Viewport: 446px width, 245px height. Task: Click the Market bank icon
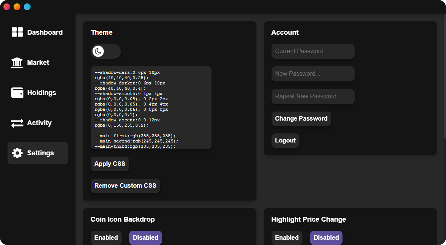(17, 63)
